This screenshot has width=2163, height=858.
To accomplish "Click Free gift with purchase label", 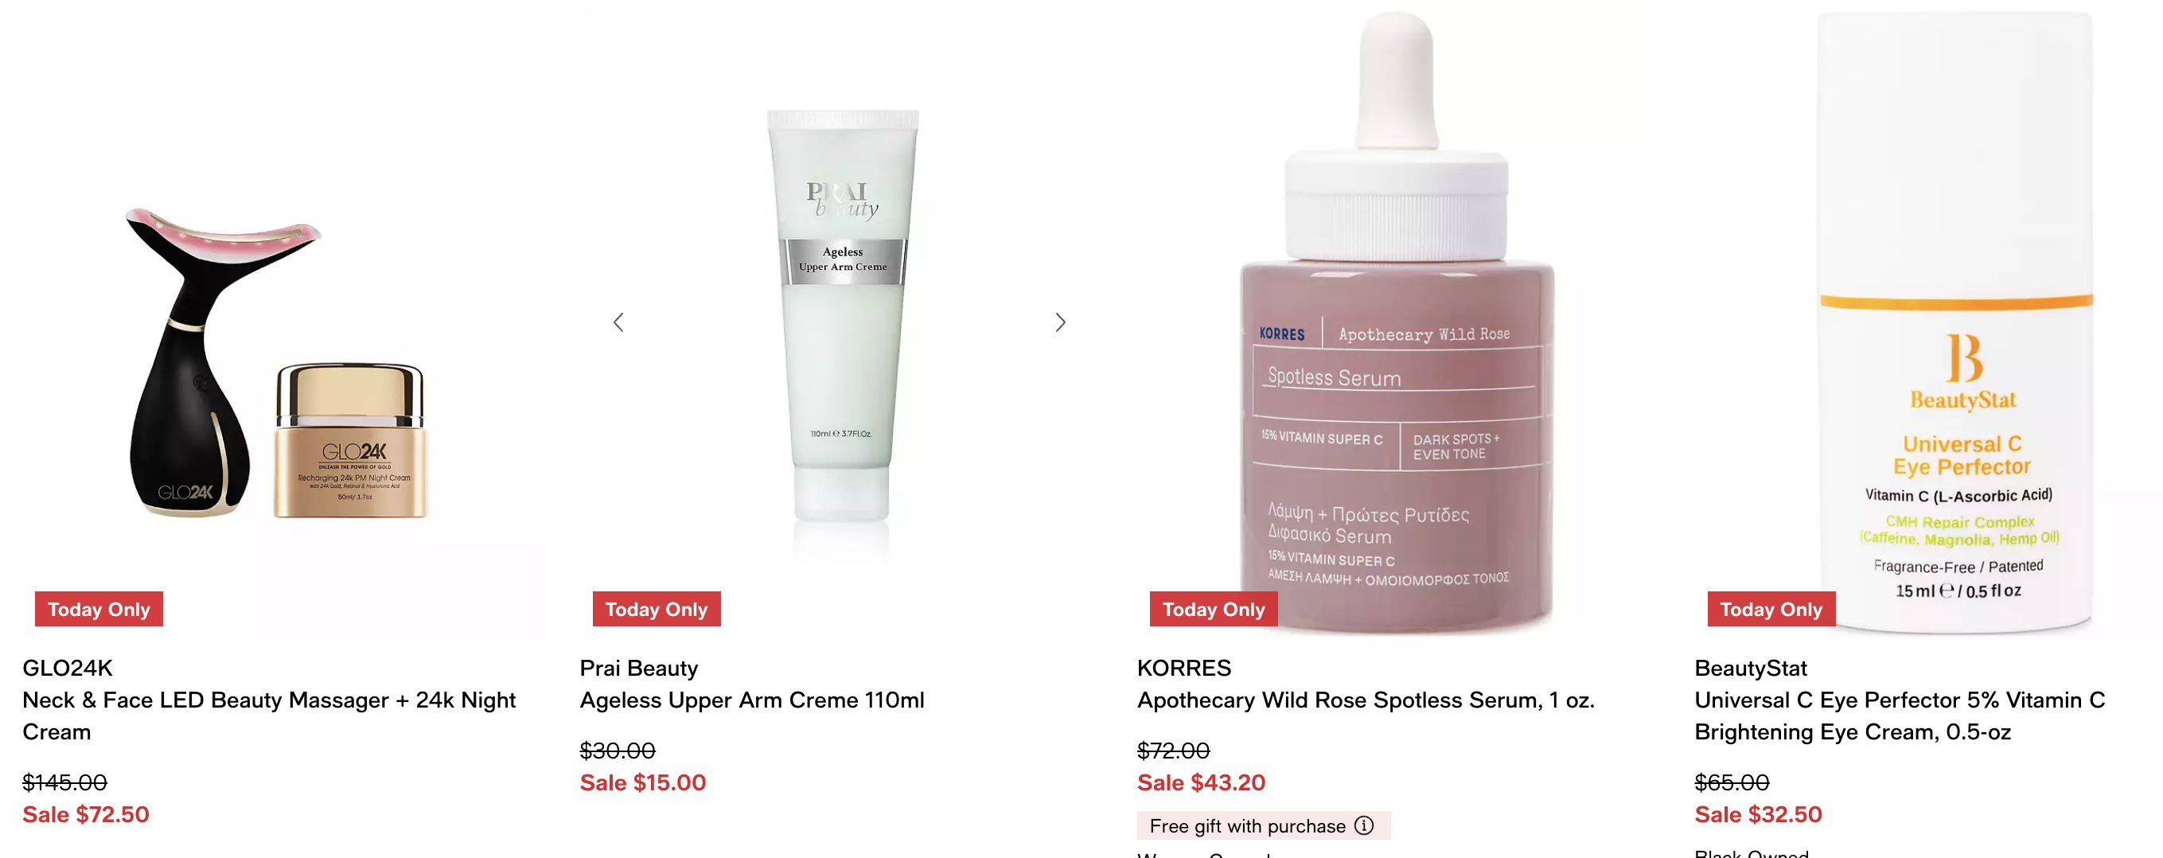I will click(1247, 826).
